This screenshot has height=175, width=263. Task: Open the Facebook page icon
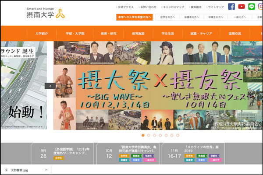(x=231, y=7)
